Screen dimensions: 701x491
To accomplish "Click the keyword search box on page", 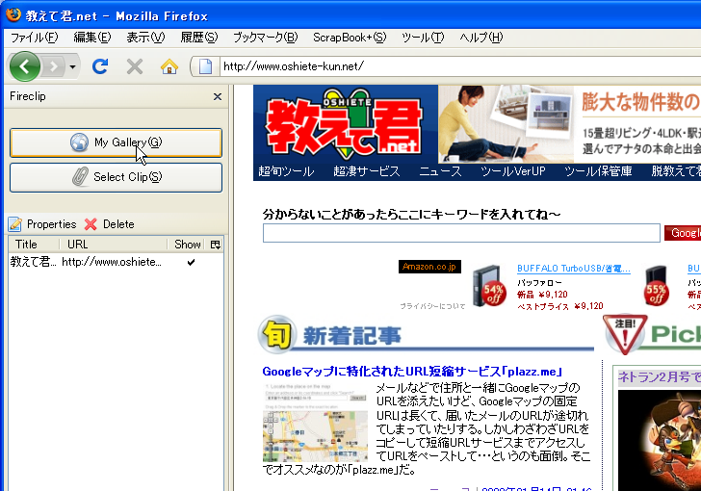I will (x=461, y=233).
